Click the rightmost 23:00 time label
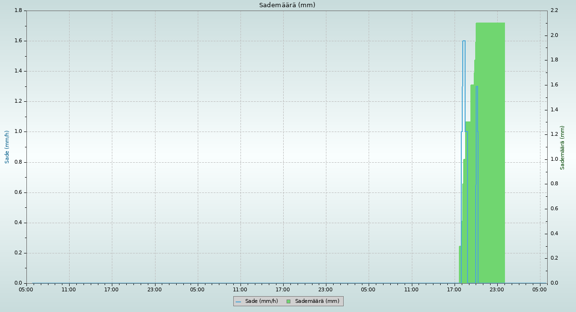The height and width of the screenshot is (312, 576). 497,289
